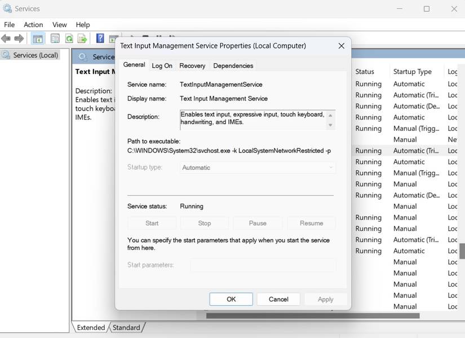Viewport: 465px width, 338px height.
Task: Toggle the Show/Hide Console Tree icon
Action: point(37,38)
